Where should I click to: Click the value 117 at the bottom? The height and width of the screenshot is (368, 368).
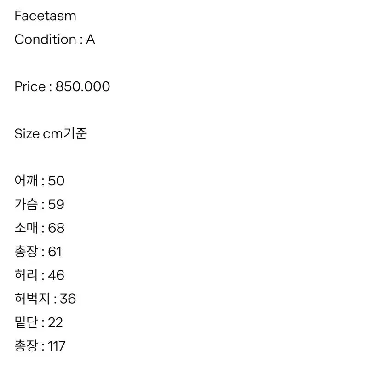point(57,346)
